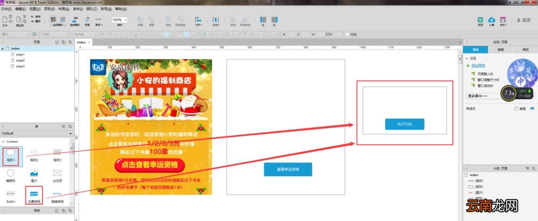This screenshot has height=221, width=538.
Task: Open the Default library dropdown
Action: [x=37, y=133]
